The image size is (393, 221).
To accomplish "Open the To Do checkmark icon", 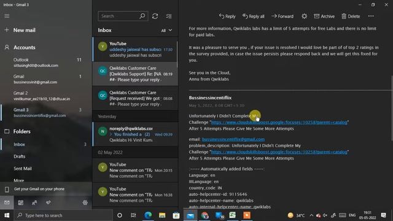I will 48,203.
